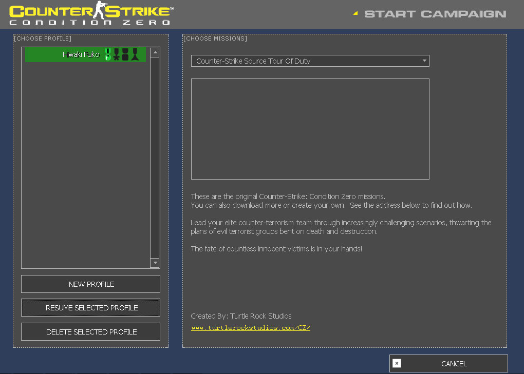The image size is (524, 374).
Task: Open the Counter-Strike Source Tour Of Duty dropdown
Action: [x=310, y=61]
